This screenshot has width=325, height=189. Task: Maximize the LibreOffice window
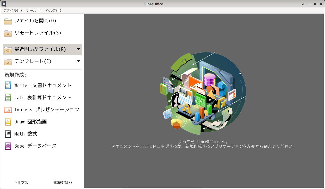315,4
